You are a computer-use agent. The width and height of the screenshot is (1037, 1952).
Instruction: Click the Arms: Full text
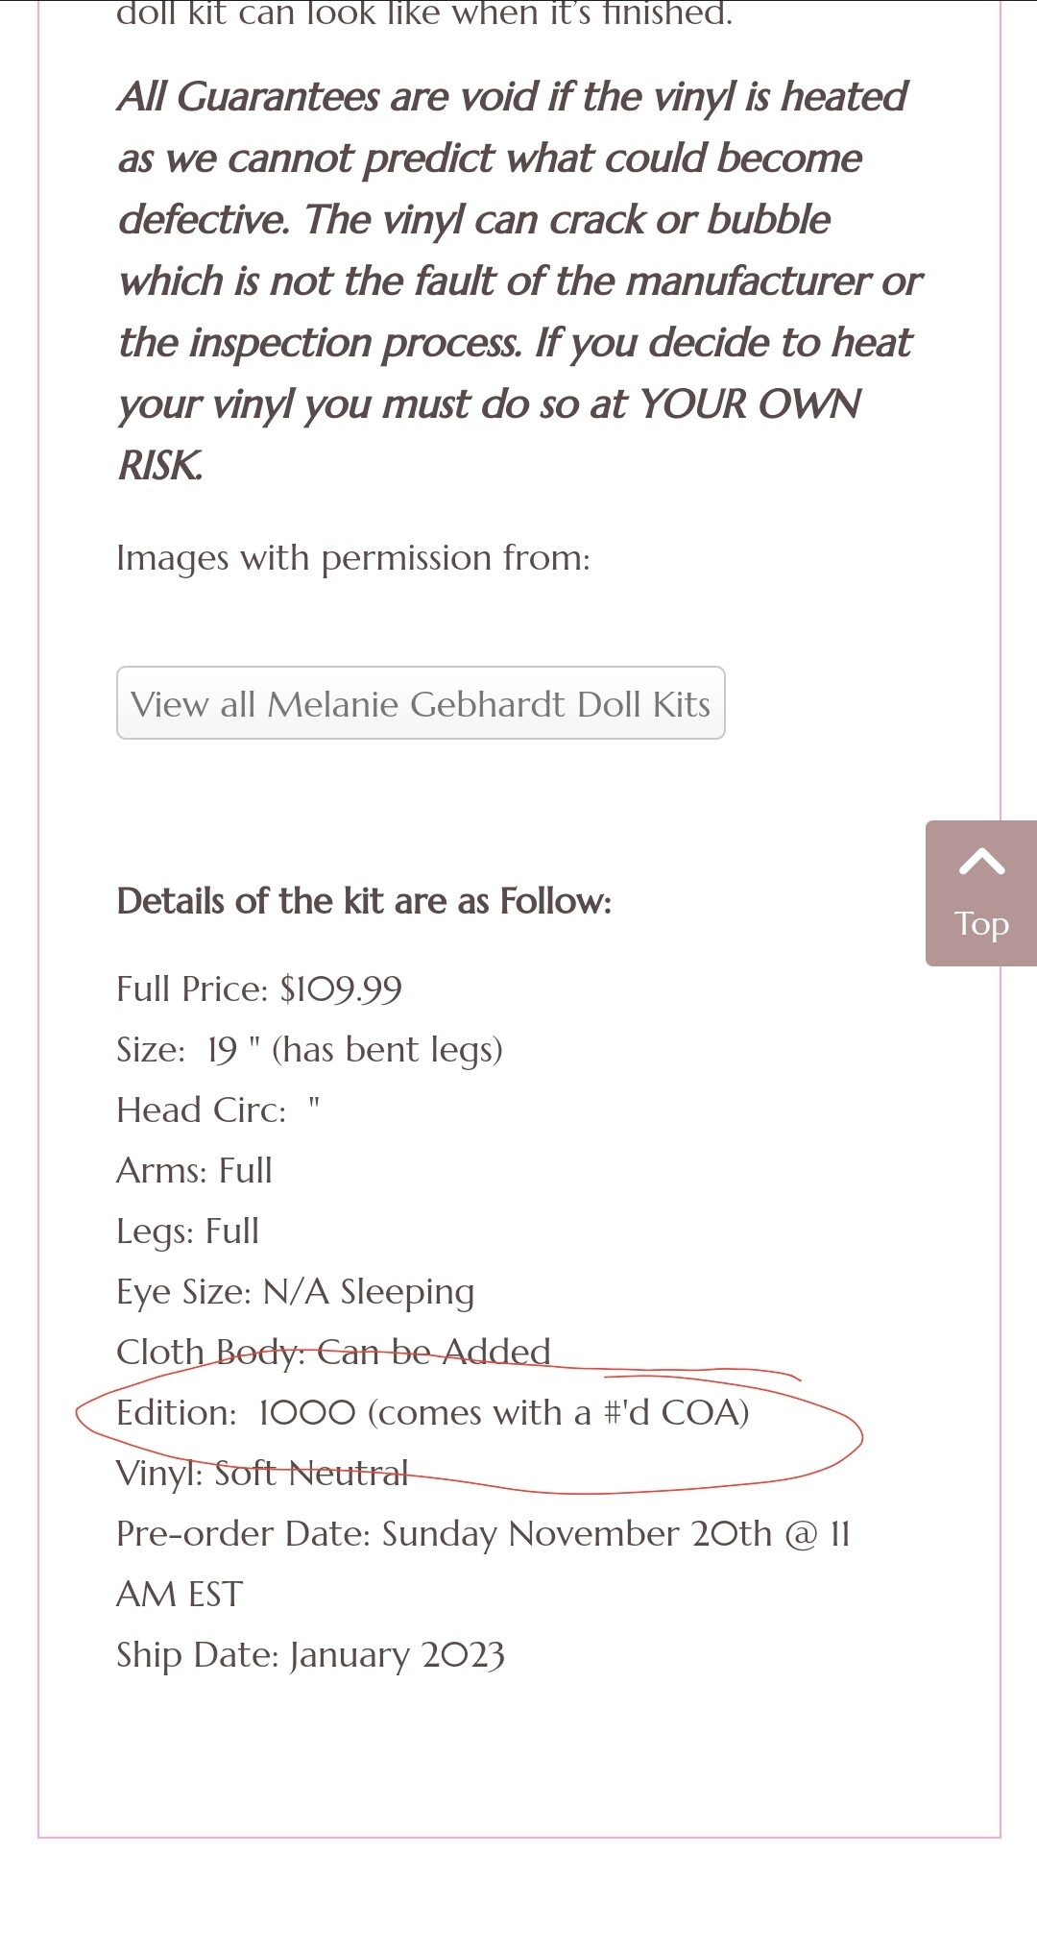194,1170
